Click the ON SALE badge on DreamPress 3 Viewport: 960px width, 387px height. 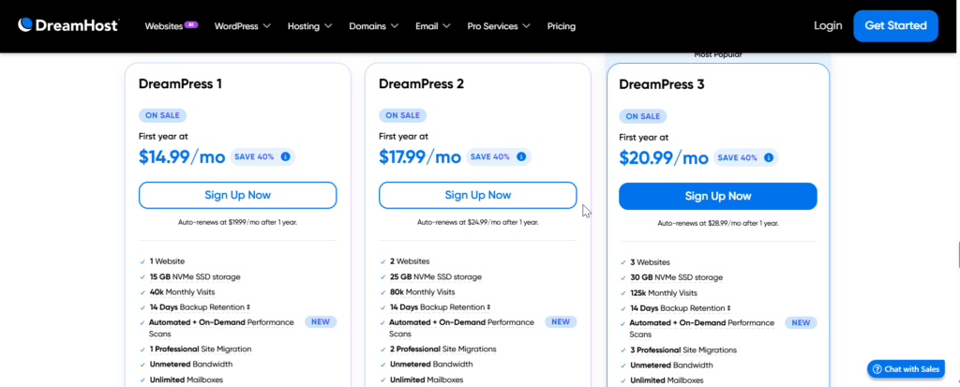[643, 116]
